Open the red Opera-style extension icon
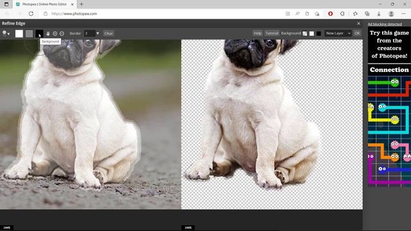Screen dimensions: 411x231 pos(330,13)
